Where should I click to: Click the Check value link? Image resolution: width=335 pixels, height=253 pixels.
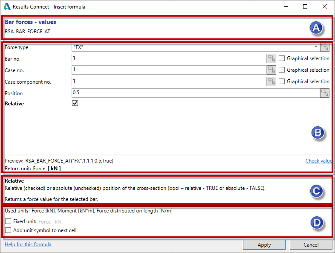(x=318, y=160)
